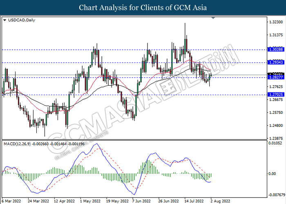
Task: Click the 1.23875 price axis value
Action: 276,138
